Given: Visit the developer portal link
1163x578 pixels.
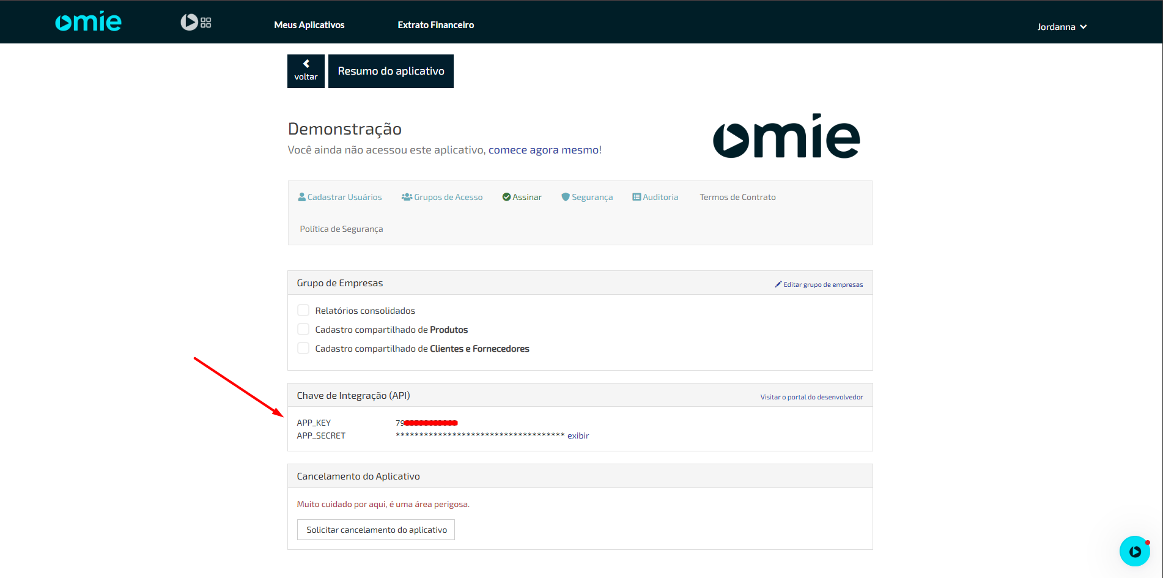Looking at the screenshot, I should 811,397.
